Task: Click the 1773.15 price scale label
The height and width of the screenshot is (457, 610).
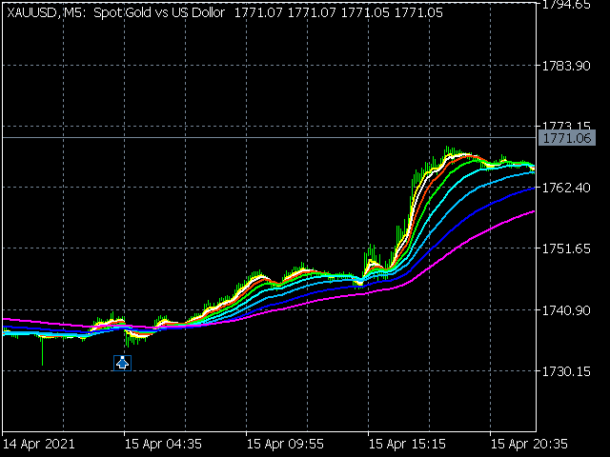Action: [x=566, y=126]
